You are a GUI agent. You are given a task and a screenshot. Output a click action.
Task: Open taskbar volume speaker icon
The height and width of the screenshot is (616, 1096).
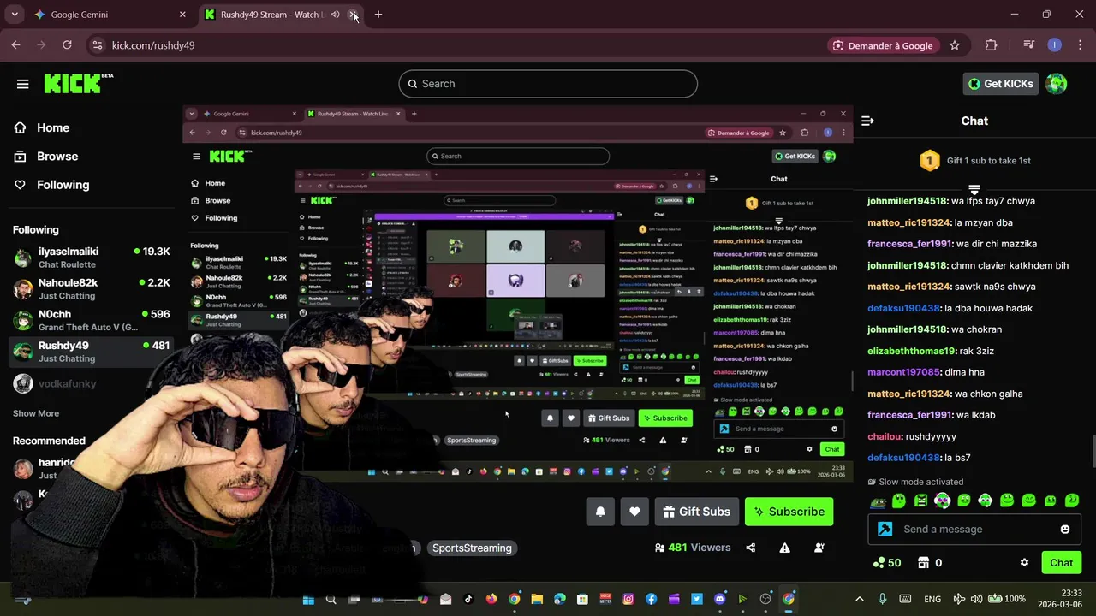pos(976,599)
